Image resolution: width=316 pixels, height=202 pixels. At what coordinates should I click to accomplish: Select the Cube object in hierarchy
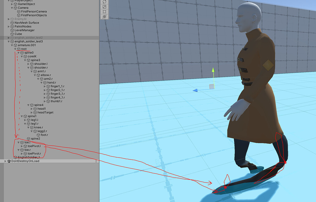pyautogui.click(x=18, y=34)
